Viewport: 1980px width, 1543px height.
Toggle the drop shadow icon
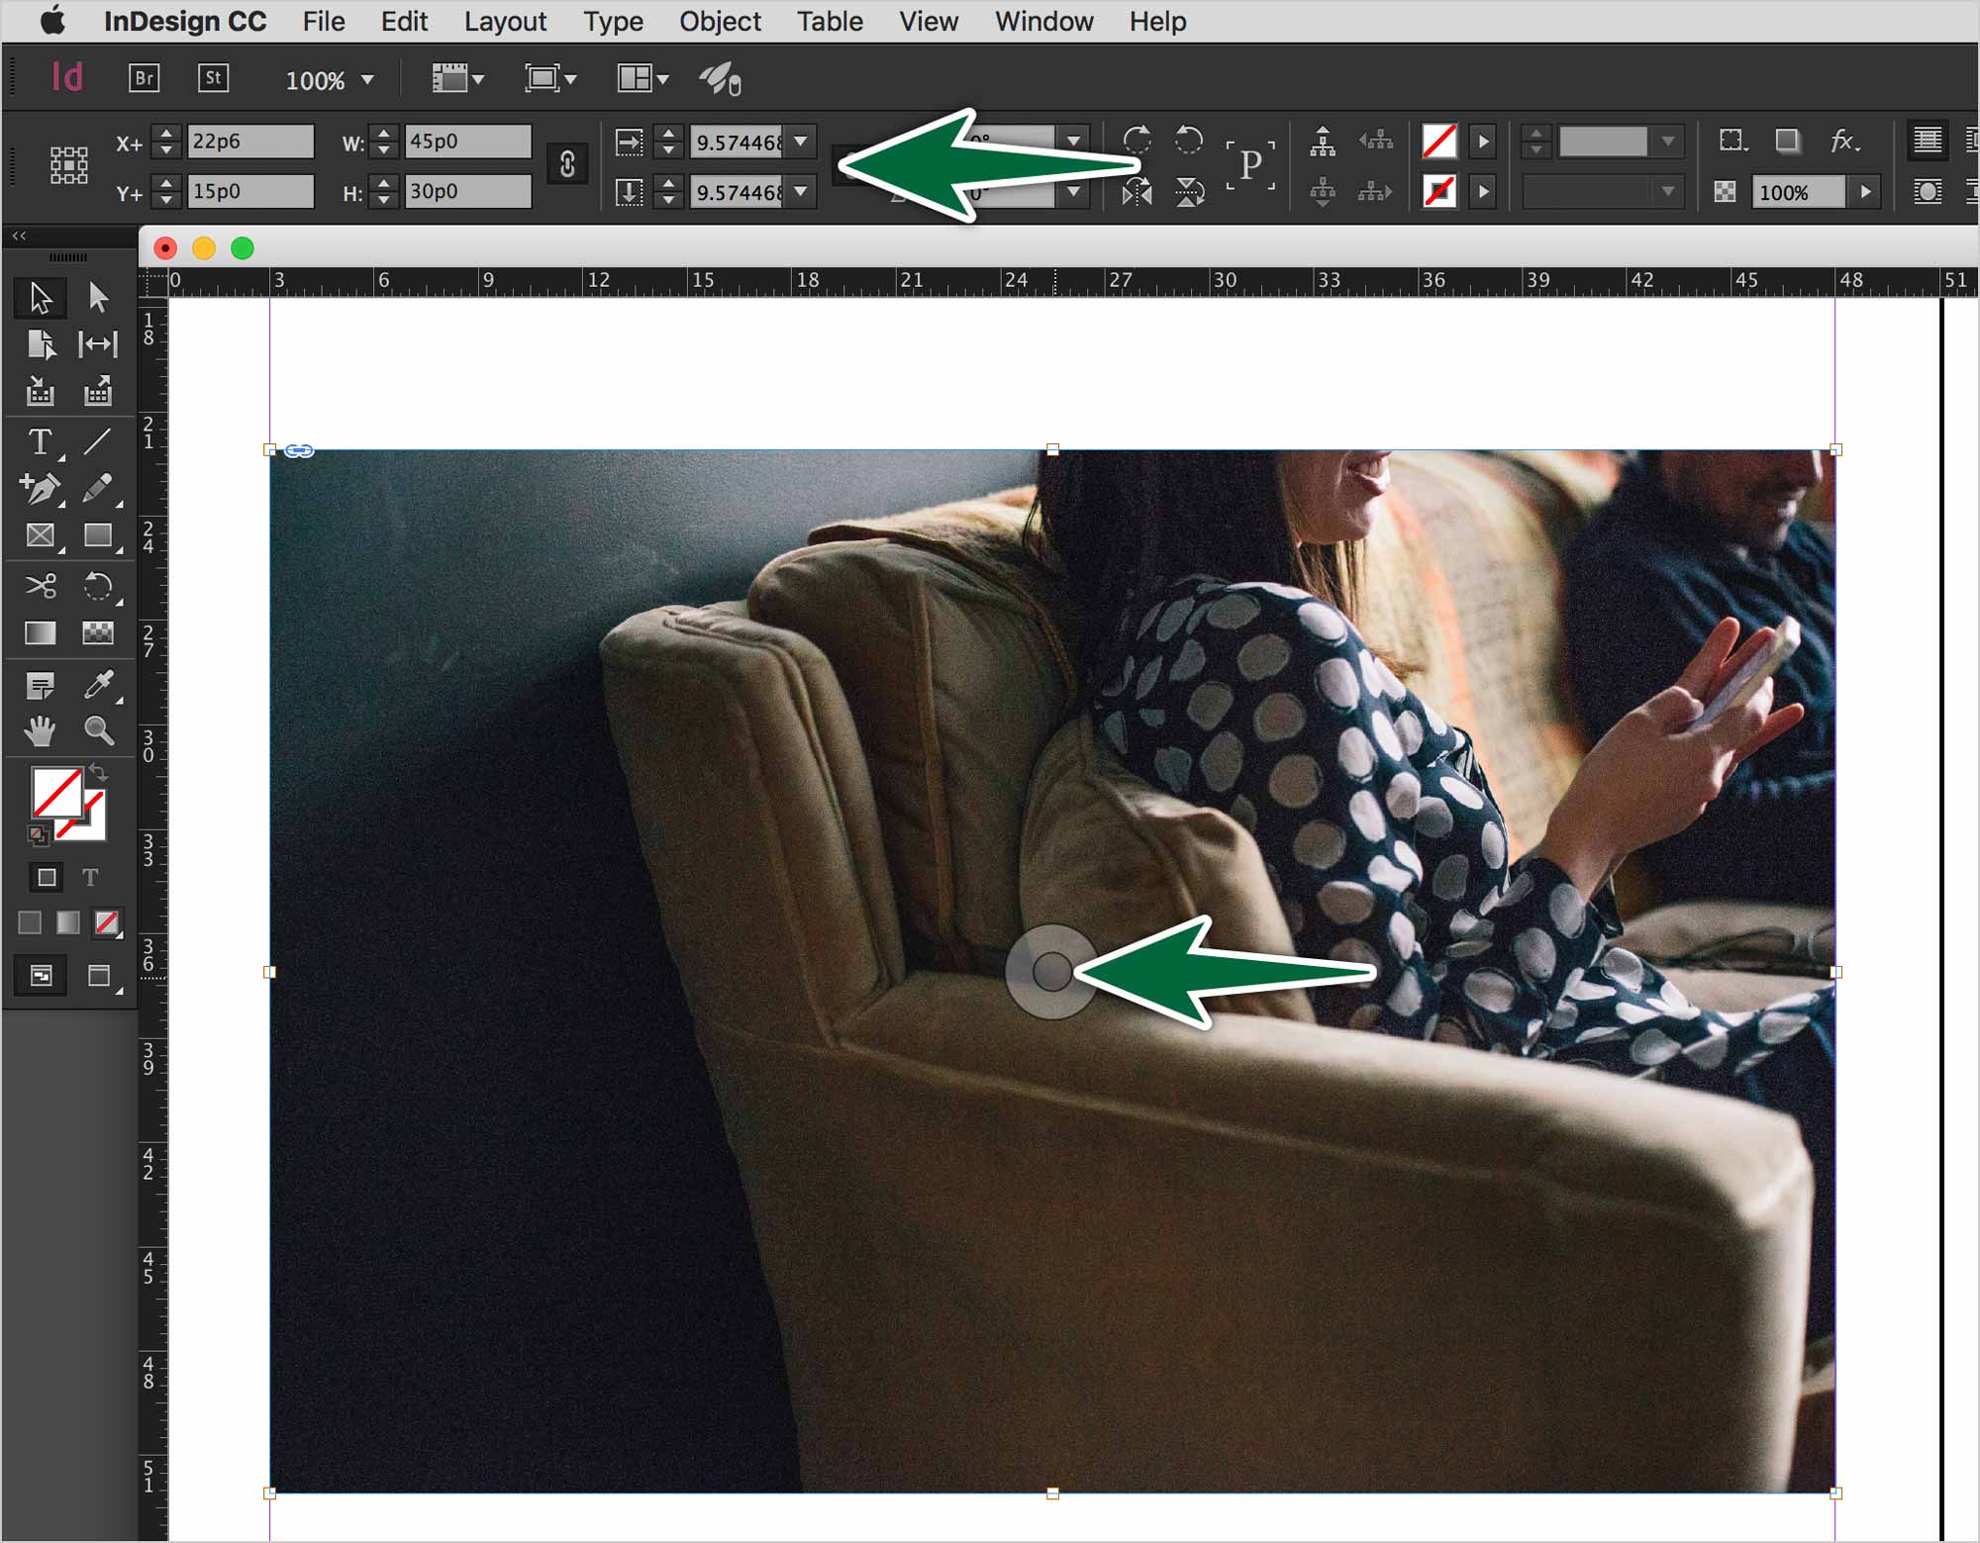pos(1787,141)
